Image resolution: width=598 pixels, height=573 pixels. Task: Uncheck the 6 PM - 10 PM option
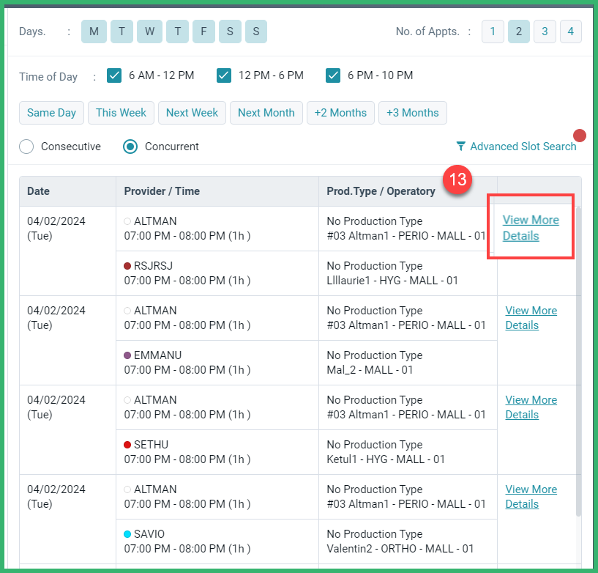coord(334,75)
